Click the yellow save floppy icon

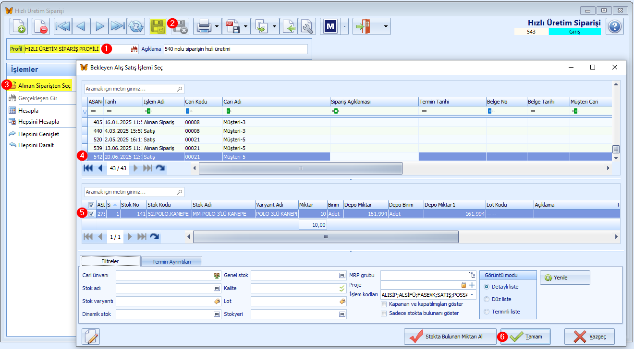click(158, 26)
